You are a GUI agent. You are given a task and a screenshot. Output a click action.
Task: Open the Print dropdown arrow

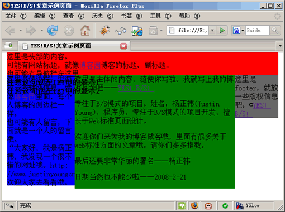[161, 31]
